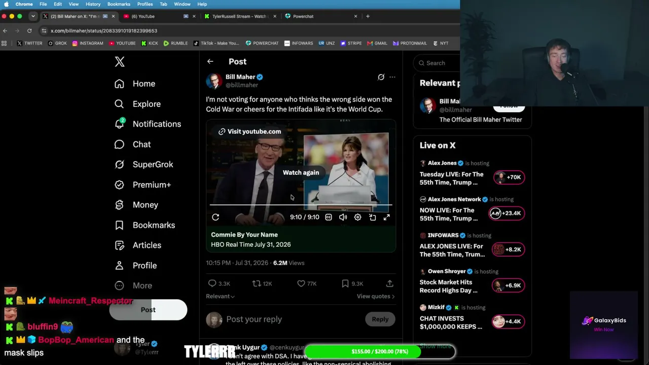Viewport: 649px width, 365px height.
Task: Open the INSTAGRAM bookmark
Action: click(x=88, y=43)
